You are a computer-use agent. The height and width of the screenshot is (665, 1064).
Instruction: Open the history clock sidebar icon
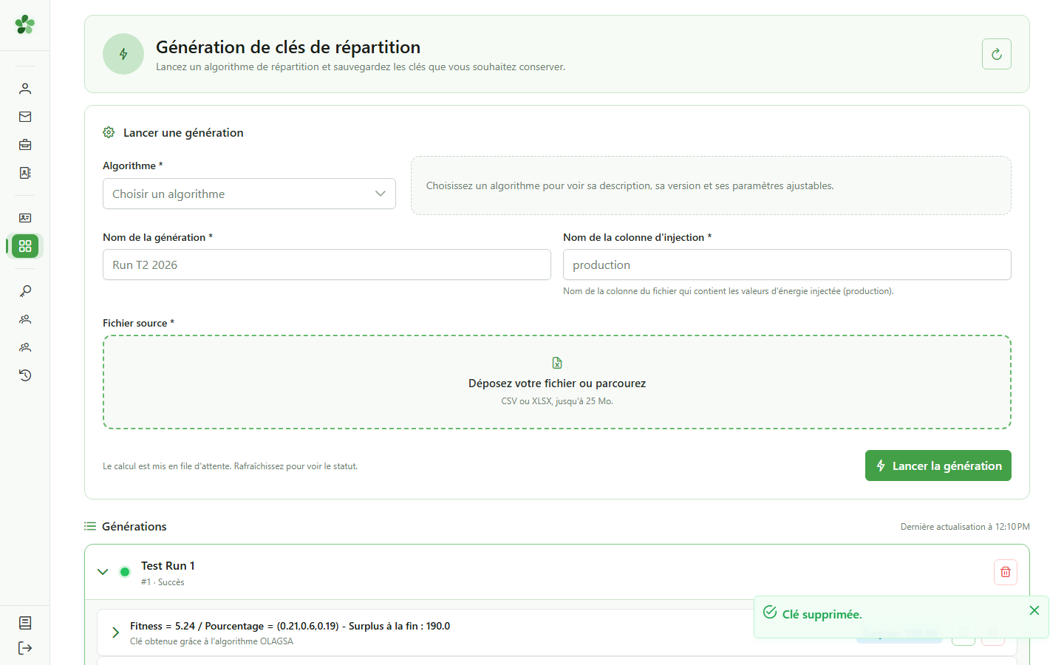[x=25, y=375]
